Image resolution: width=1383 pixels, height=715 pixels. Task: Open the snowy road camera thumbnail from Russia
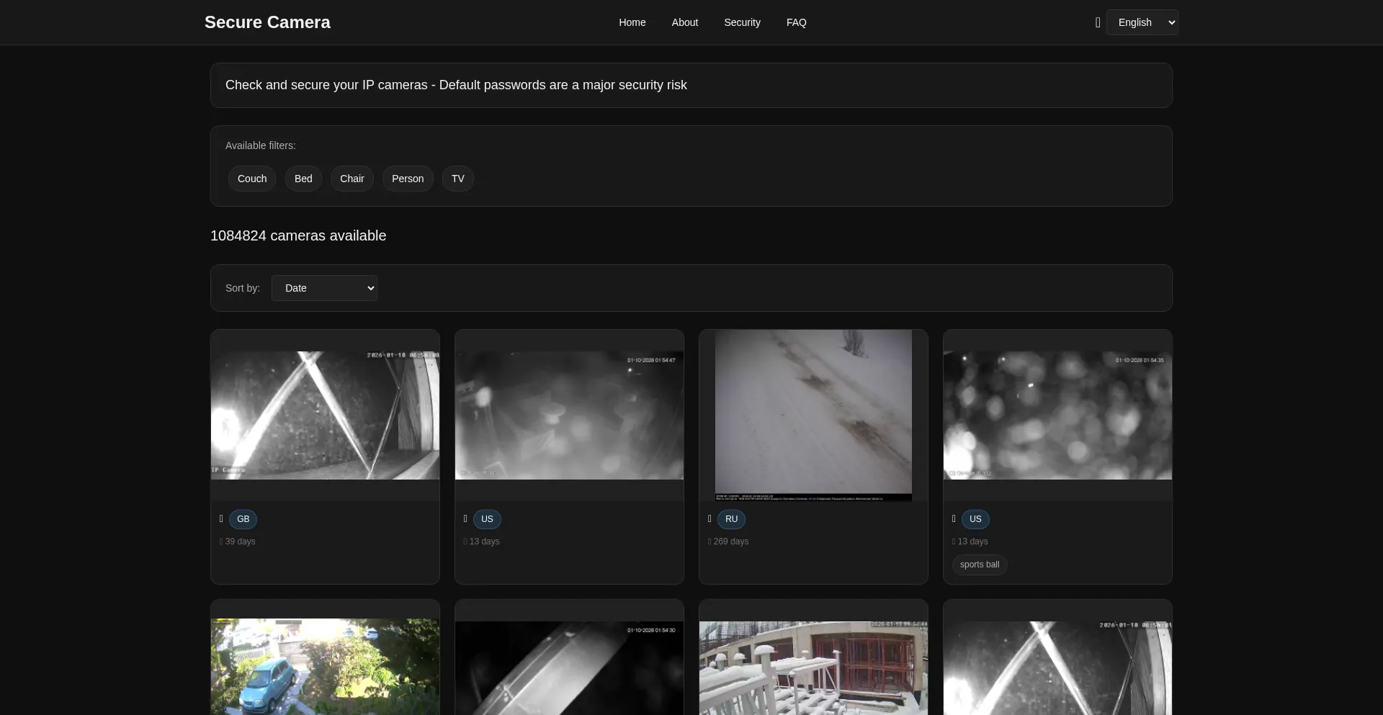[x=813, y=415]
